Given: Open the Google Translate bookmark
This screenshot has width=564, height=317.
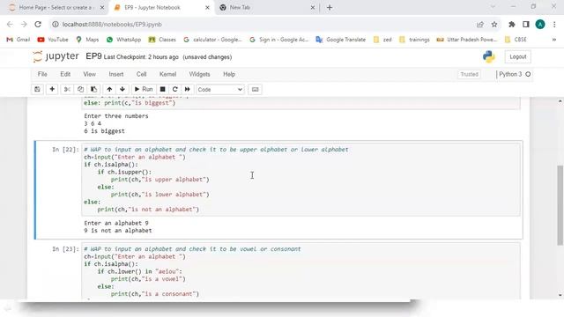Looking at the screenshot, I should click(x=341, y=40).
